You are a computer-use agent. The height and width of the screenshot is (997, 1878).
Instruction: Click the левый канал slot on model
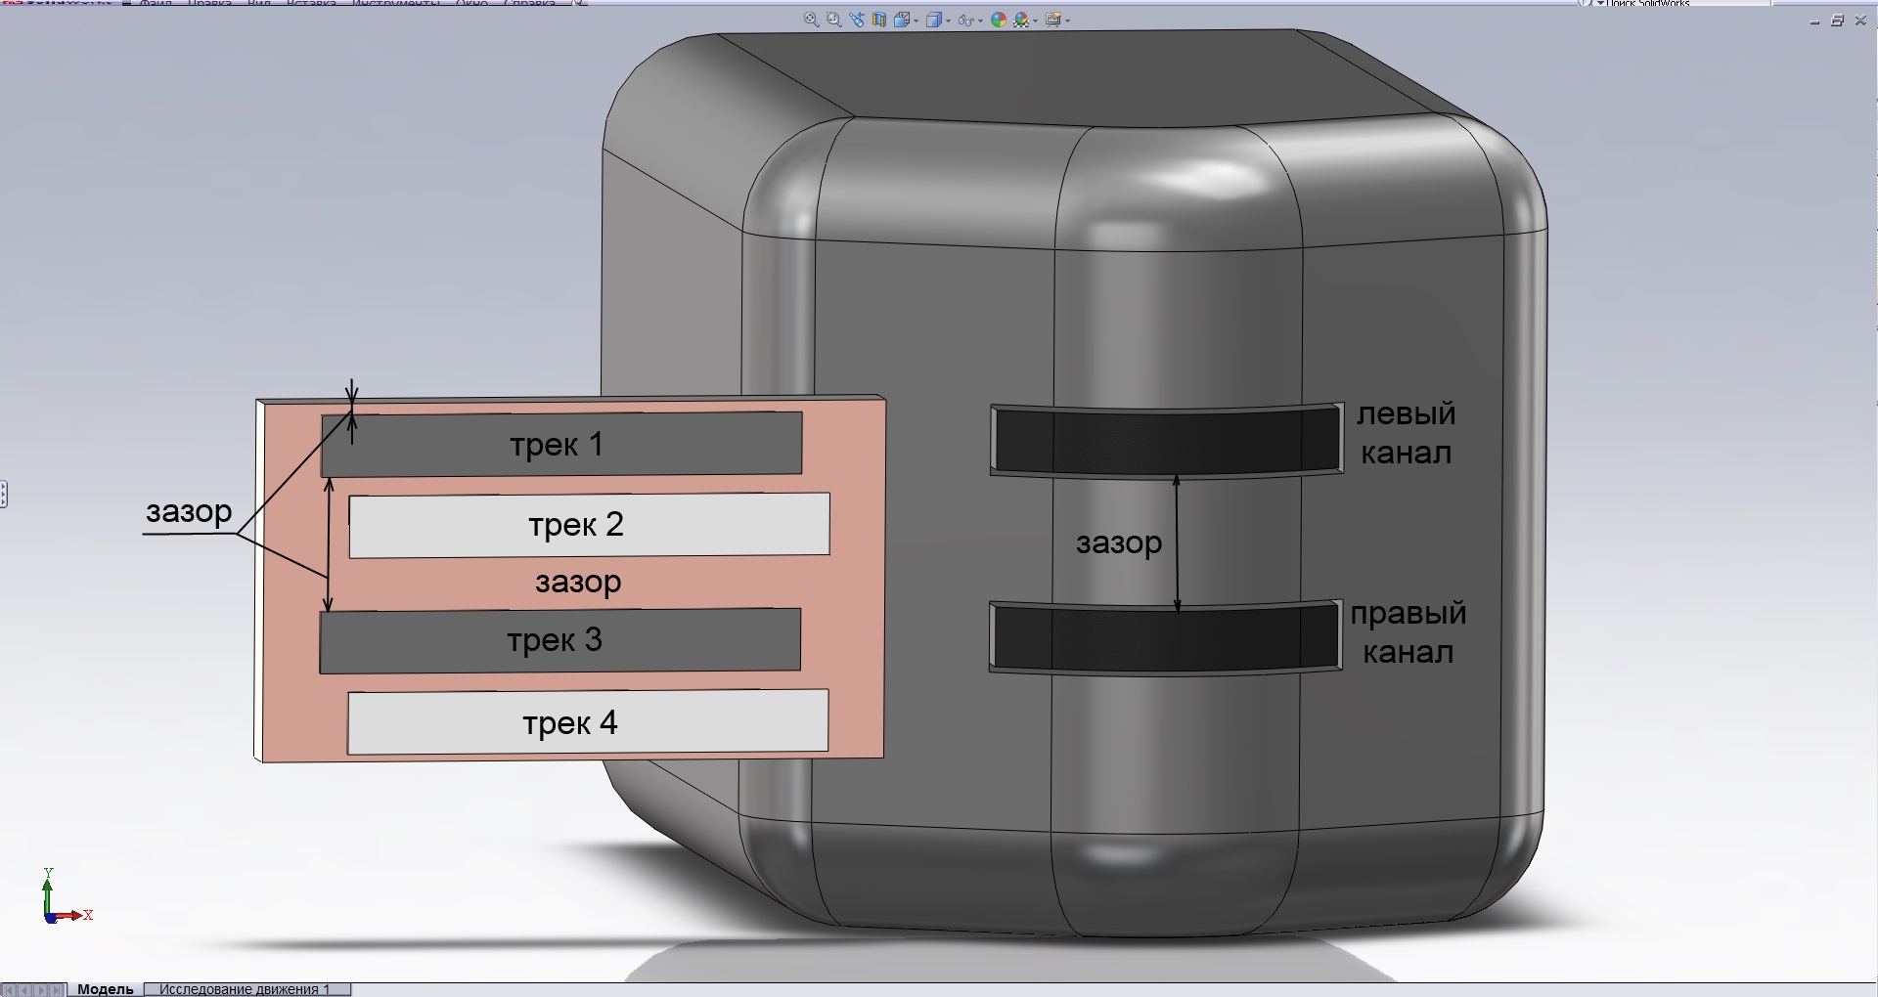tap(1164, 440)
